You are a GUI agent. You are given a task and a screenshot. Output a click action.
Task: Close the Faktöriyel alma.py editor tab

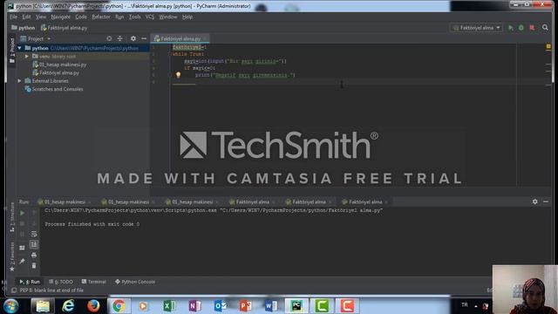(x=206, y=38)
